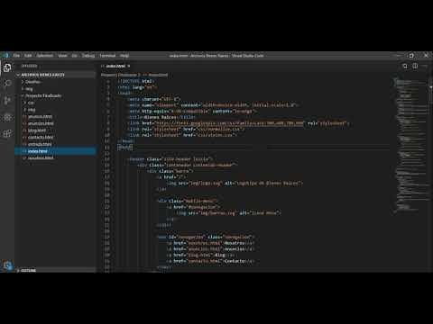Open the Edit menu

(28, 56)
